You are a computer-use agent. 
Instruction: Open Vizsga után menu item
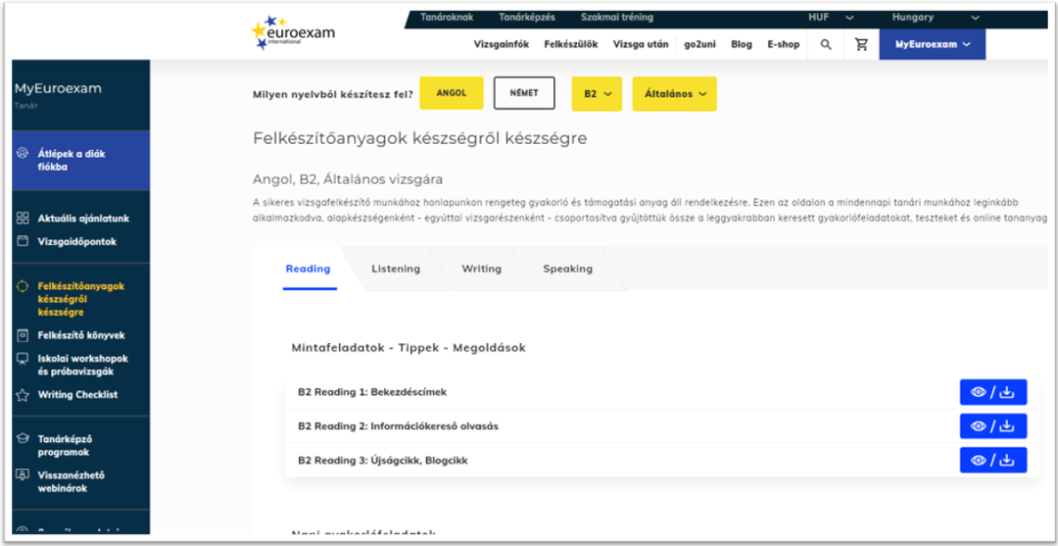click(x=640, y=44)
